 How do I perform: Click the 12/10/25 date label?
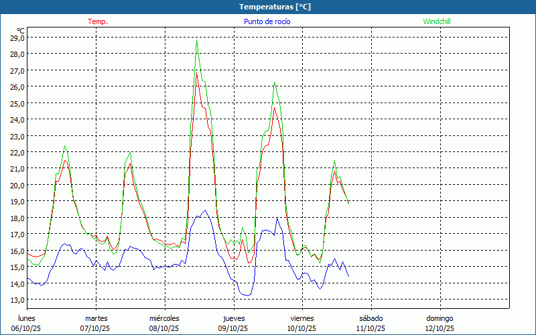pos(440,328)
